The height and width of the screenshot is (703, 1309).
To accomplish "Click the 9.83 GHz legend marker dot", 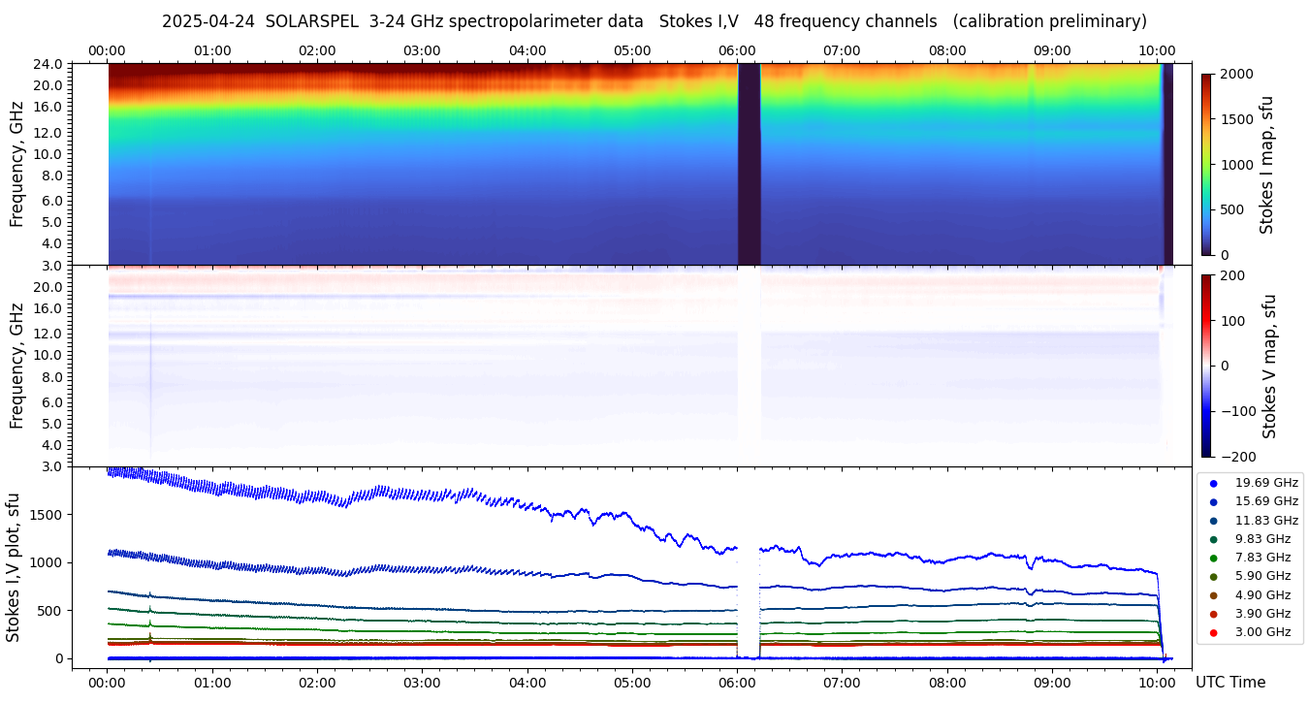I will tap(1213, 539).
